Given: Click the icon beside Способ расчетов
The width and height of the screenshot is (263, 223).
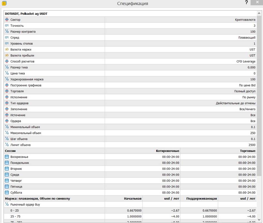Looking at the screenshot, I should click(x=7, y=61).
